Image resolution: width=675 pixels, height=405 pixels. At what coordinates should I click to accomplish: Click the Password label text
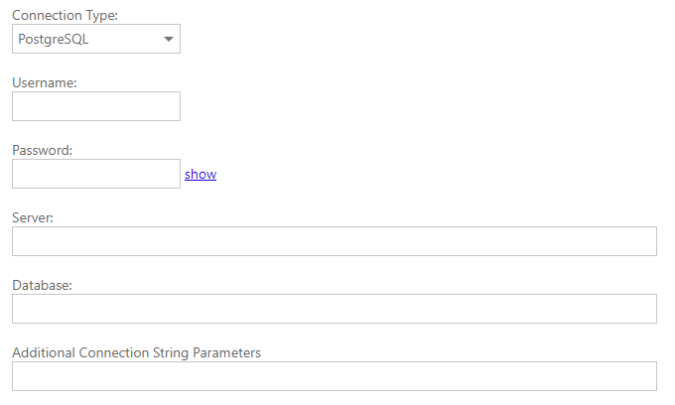pyautogui.click(x=44, y=150)
